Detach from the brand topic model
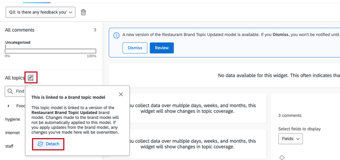This screenshot has width=340, height=160. click(x=48, y=144)
